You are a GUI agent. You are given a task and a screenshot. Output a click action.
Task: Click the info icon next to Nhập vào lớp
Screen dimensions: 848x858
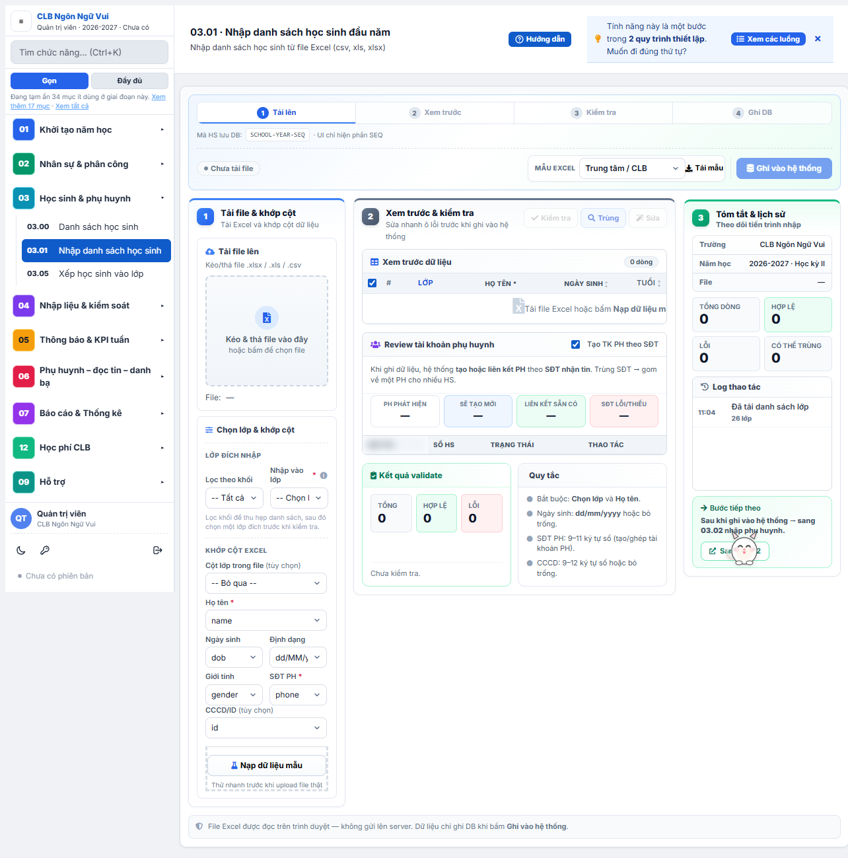coord(324,476)
